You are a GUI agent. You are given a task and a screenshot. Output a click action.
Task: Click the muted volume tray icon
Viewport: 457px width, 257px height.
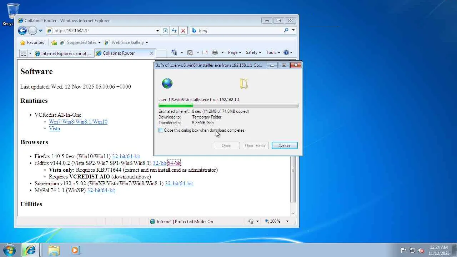coord(421,250)
